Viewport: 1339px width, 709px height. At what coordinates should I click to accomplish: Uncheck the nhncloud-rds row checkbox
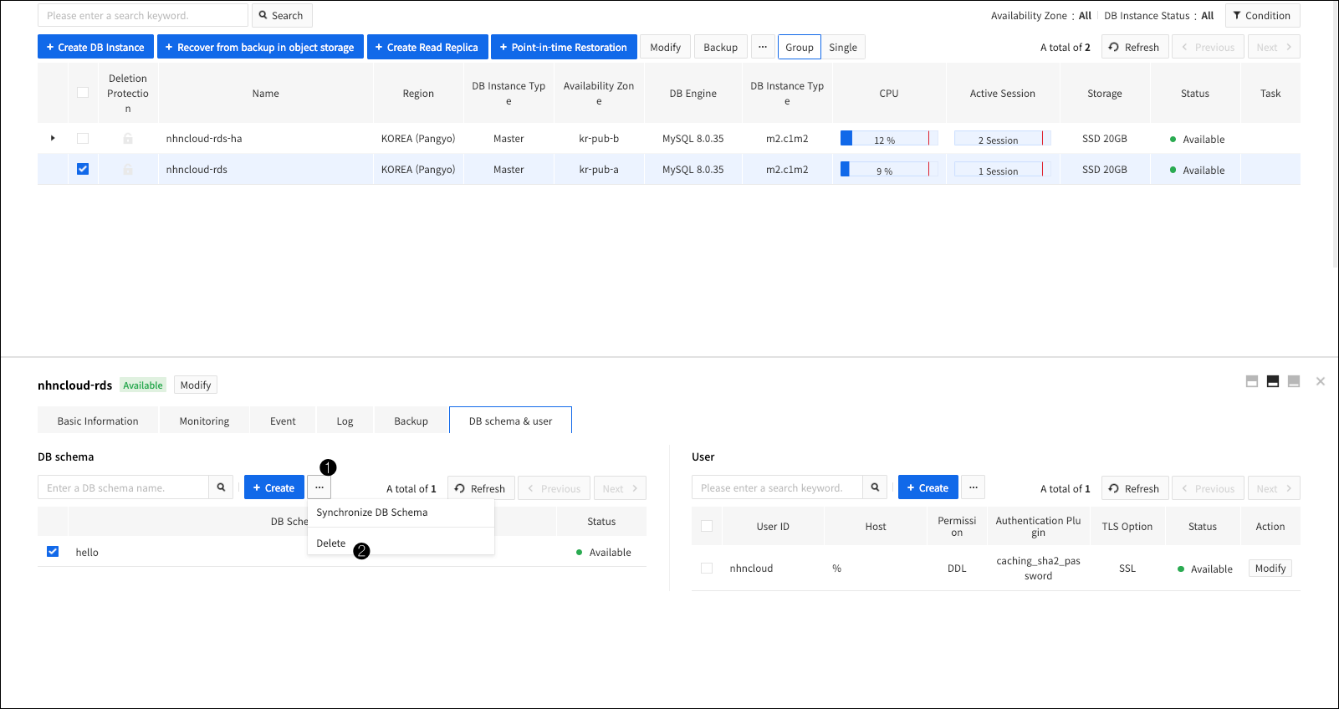(83, 169)
